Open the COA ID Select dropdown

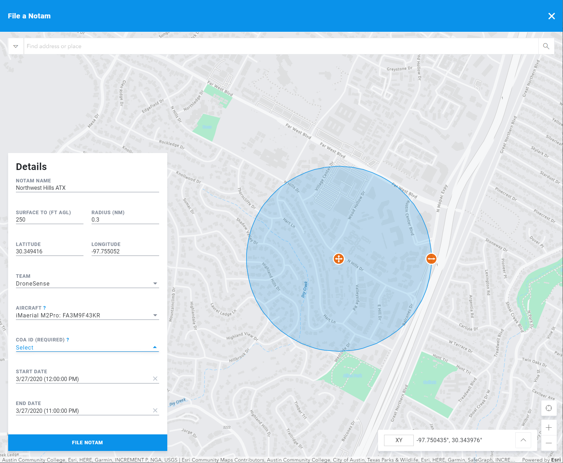[87, 347]
